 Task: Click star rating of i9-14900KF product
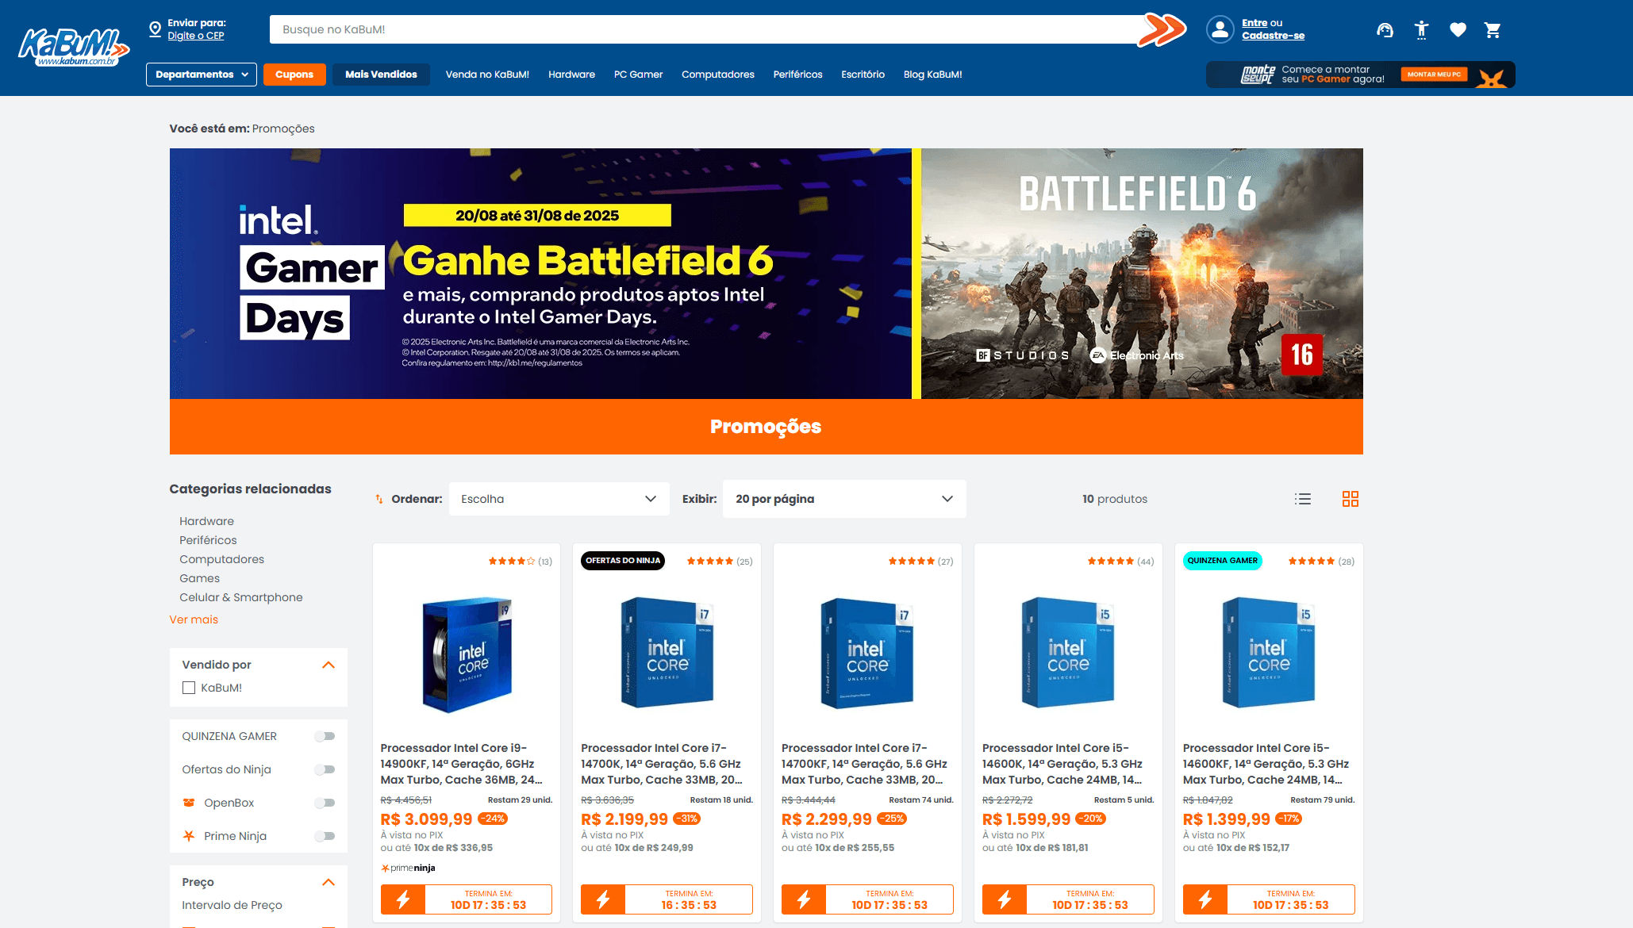511,561
